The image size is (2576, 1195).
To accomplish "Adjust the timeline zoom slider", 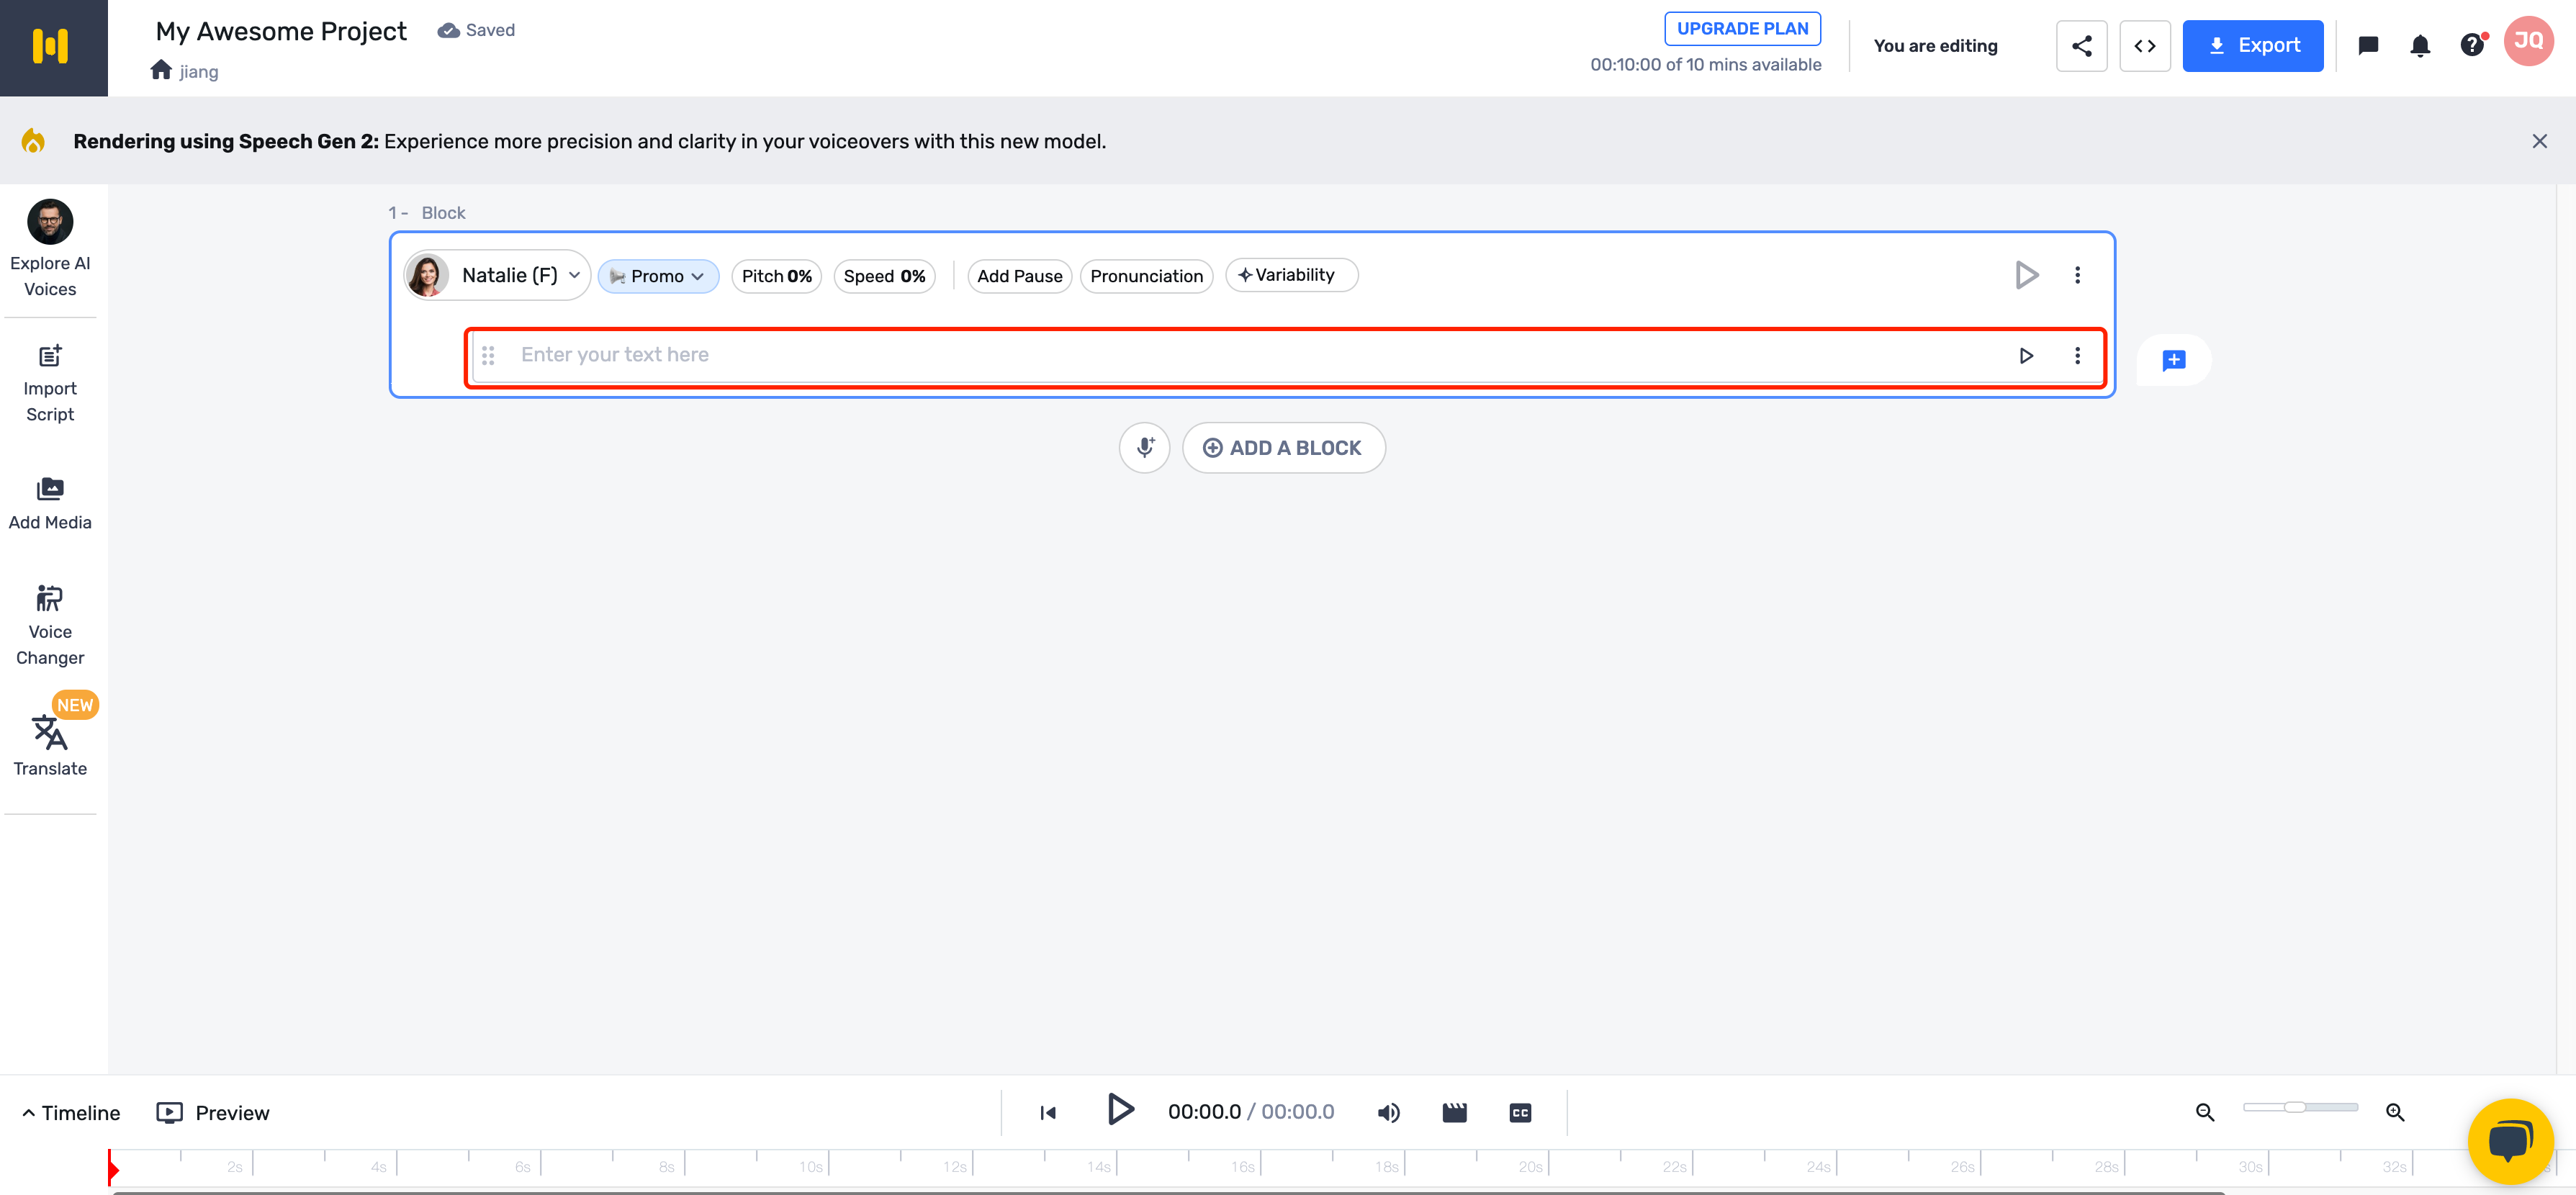I will click(2295, 1107).
